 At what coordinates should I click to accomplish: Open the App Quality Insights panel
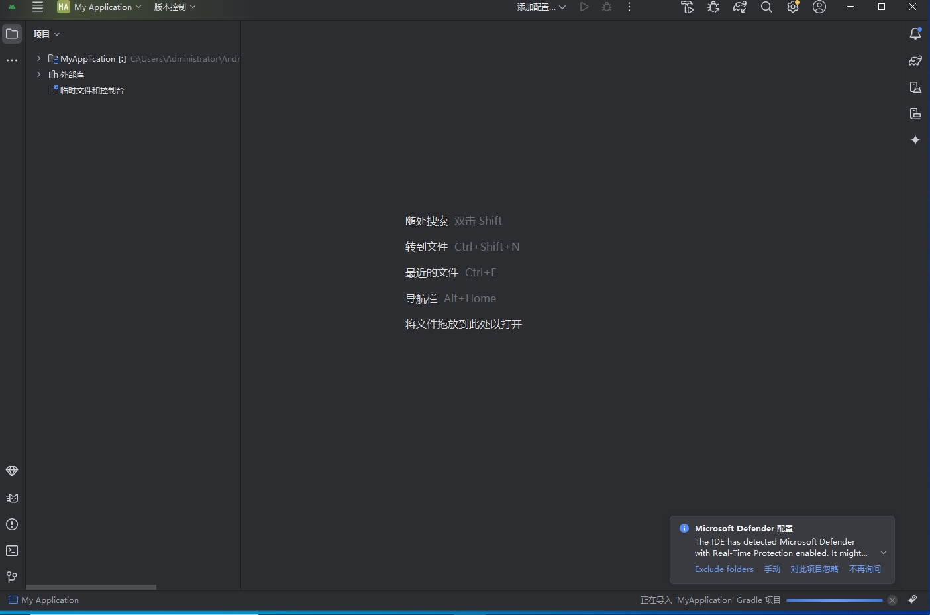point(11,471)
